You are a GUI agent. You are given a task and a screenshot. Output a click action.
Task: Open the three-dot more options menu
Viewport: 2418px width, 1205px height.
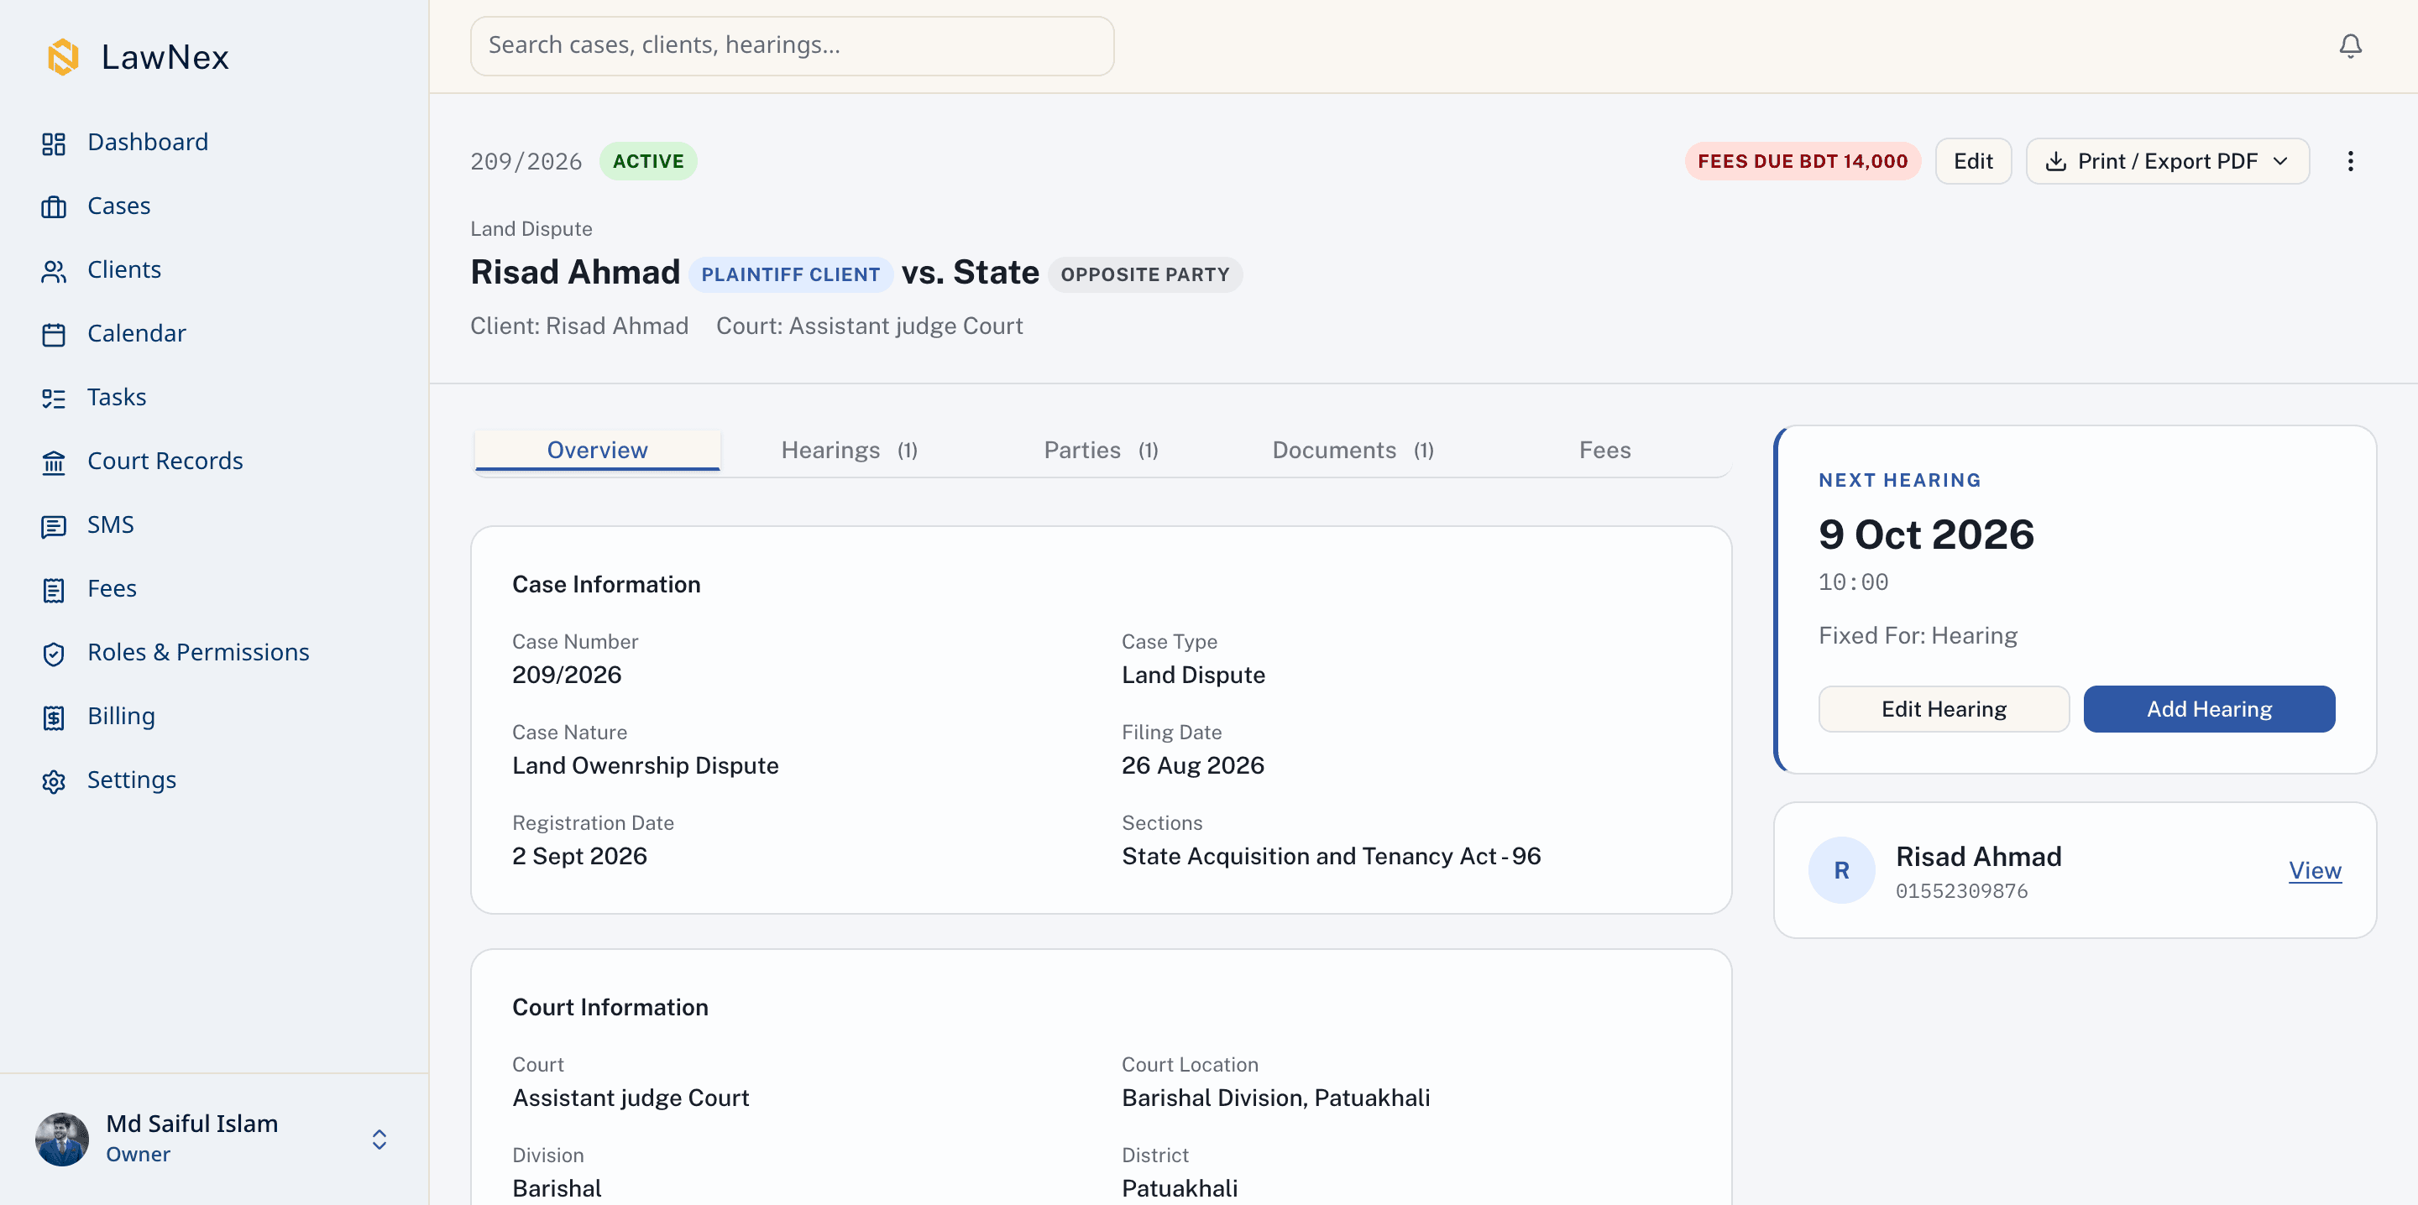point(2349,161)
